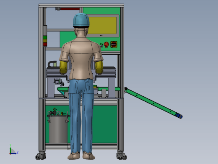
Task: Click the right front caster wheel
Action: point(122,156)
